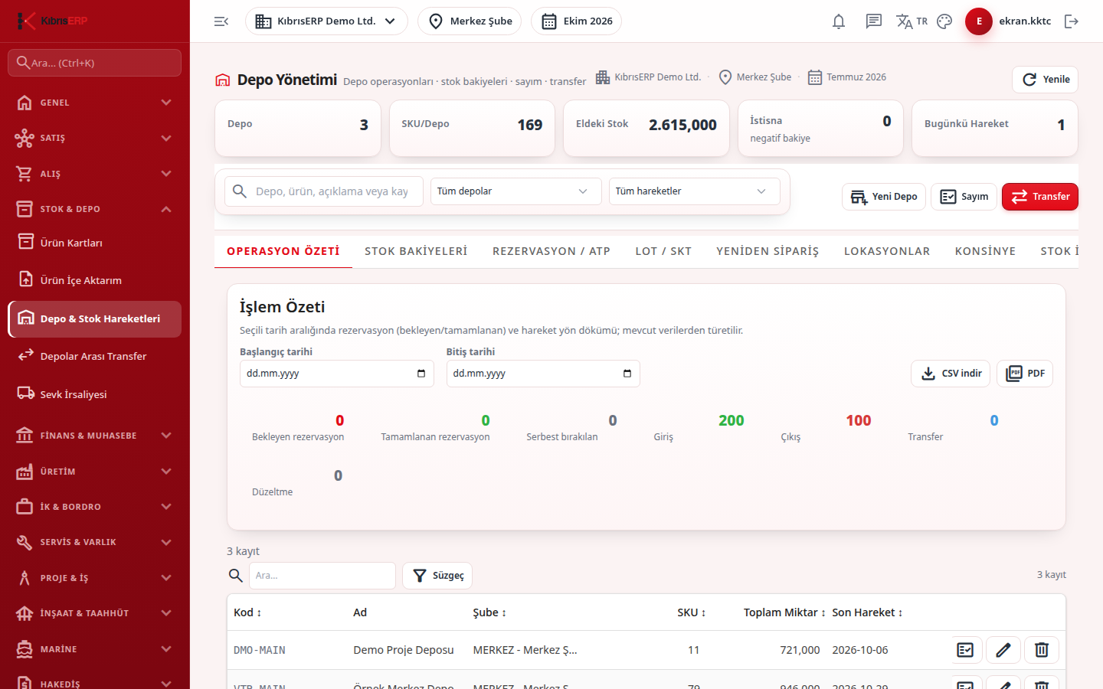Screen dimensions: 1103x689
Task: Open user avatar E
Action: (979, 21)
